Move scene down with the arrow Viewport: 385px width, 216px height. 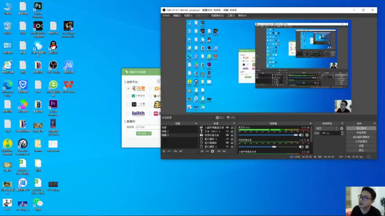click(181, 151)
